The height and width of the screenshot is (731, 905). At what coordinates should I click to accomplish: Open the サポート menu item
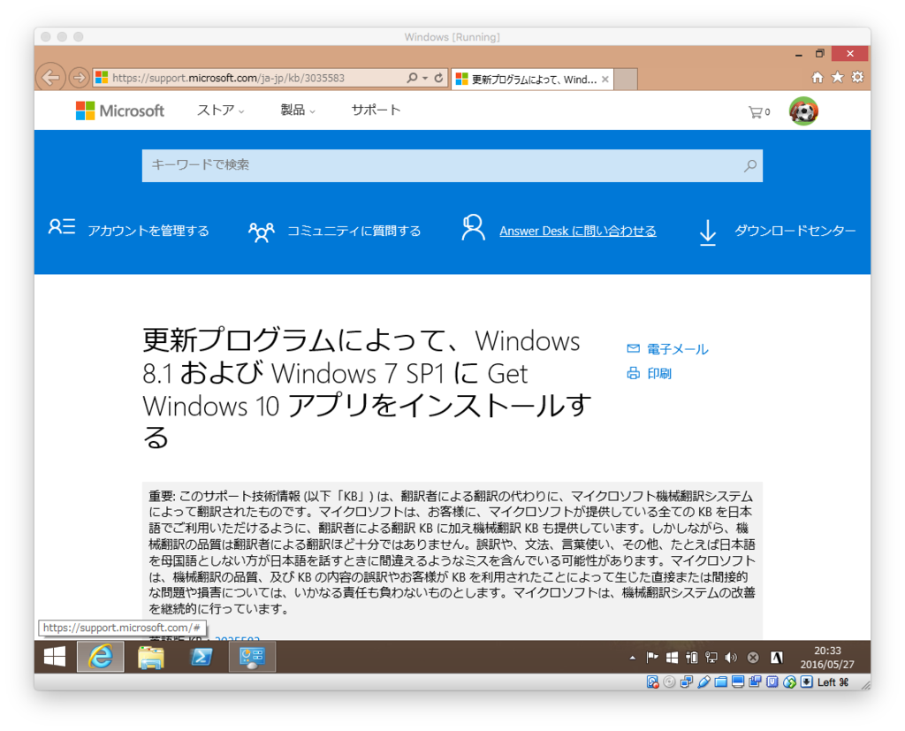pos(376,110)
